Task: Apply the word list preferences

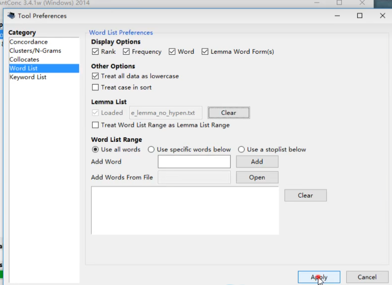Action: tap(319, 277)
